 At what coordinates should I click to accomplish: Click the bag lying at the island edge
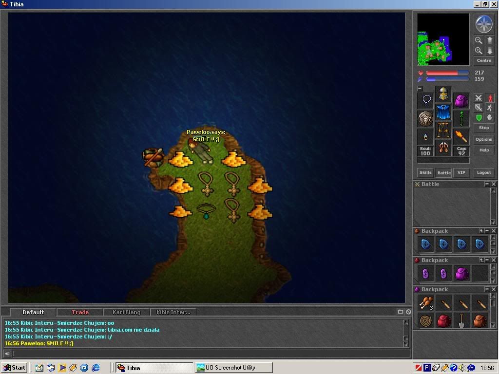click(x=154, y=157)
